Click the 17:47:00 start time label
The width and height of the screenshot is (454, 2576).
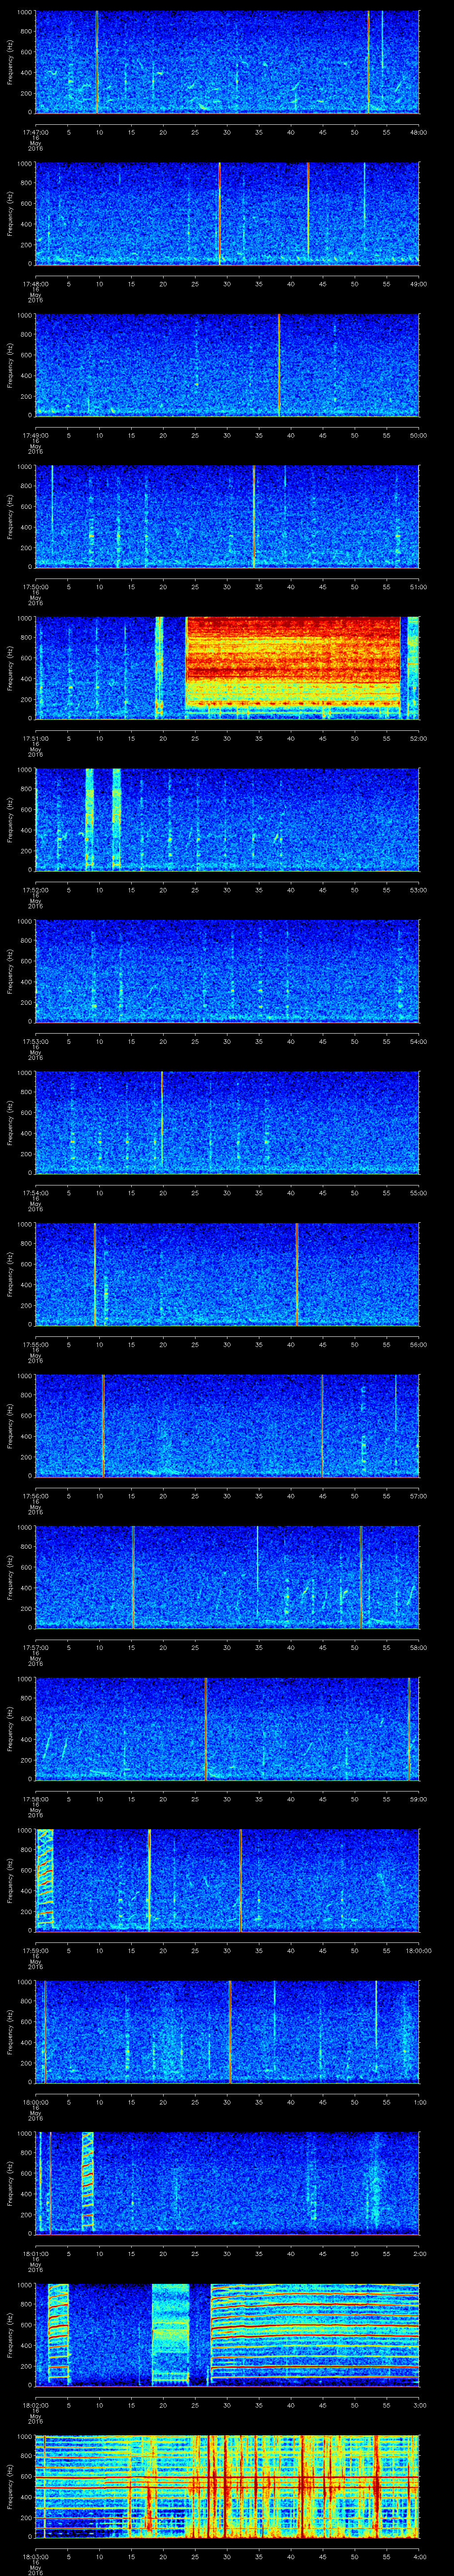(35, 131)
